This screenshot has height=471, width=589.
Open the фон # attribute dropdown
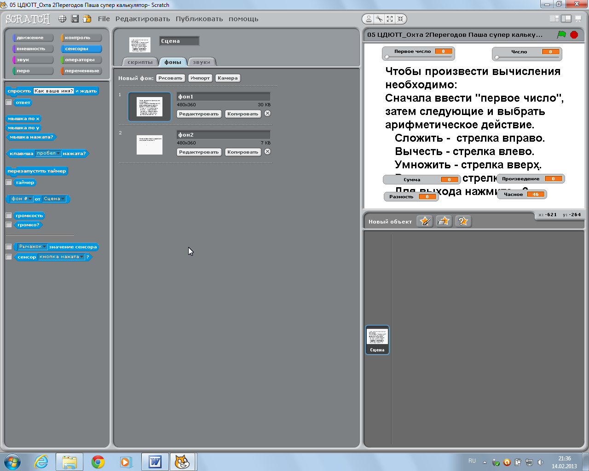(x=22, y=199)
